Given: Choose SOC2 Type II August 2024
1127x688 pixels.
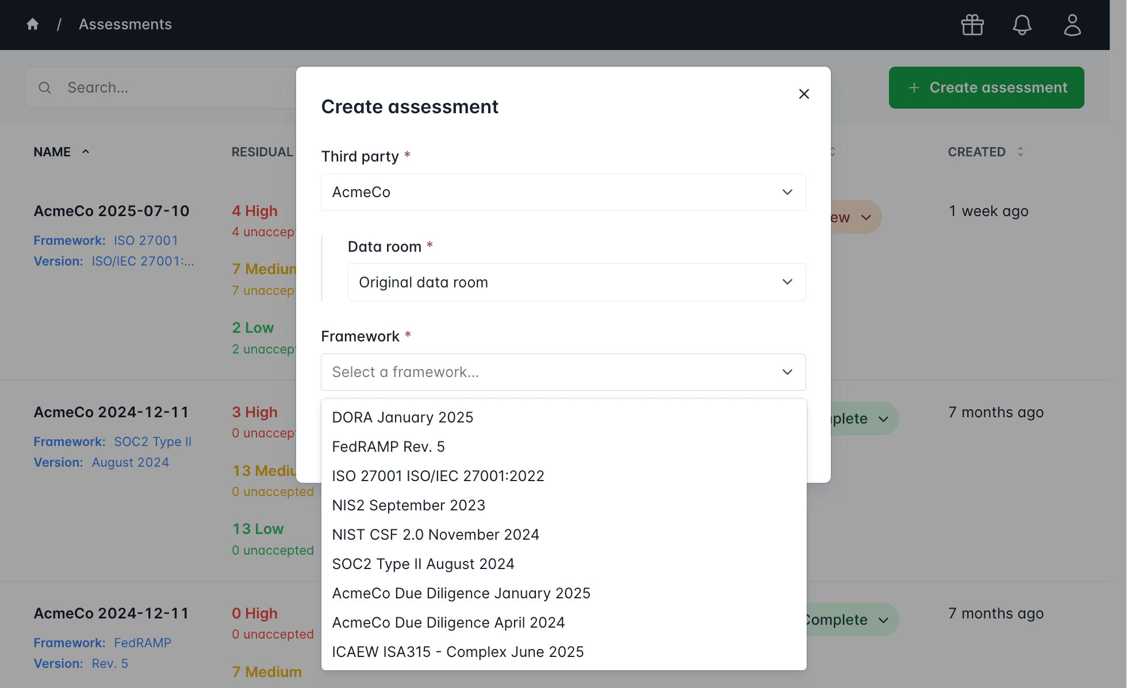Looking at the screenshot, I should pyautogui.click(x=423, y=564).
